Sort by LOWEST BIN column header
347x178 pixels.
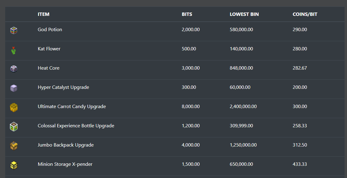(244, 14)
